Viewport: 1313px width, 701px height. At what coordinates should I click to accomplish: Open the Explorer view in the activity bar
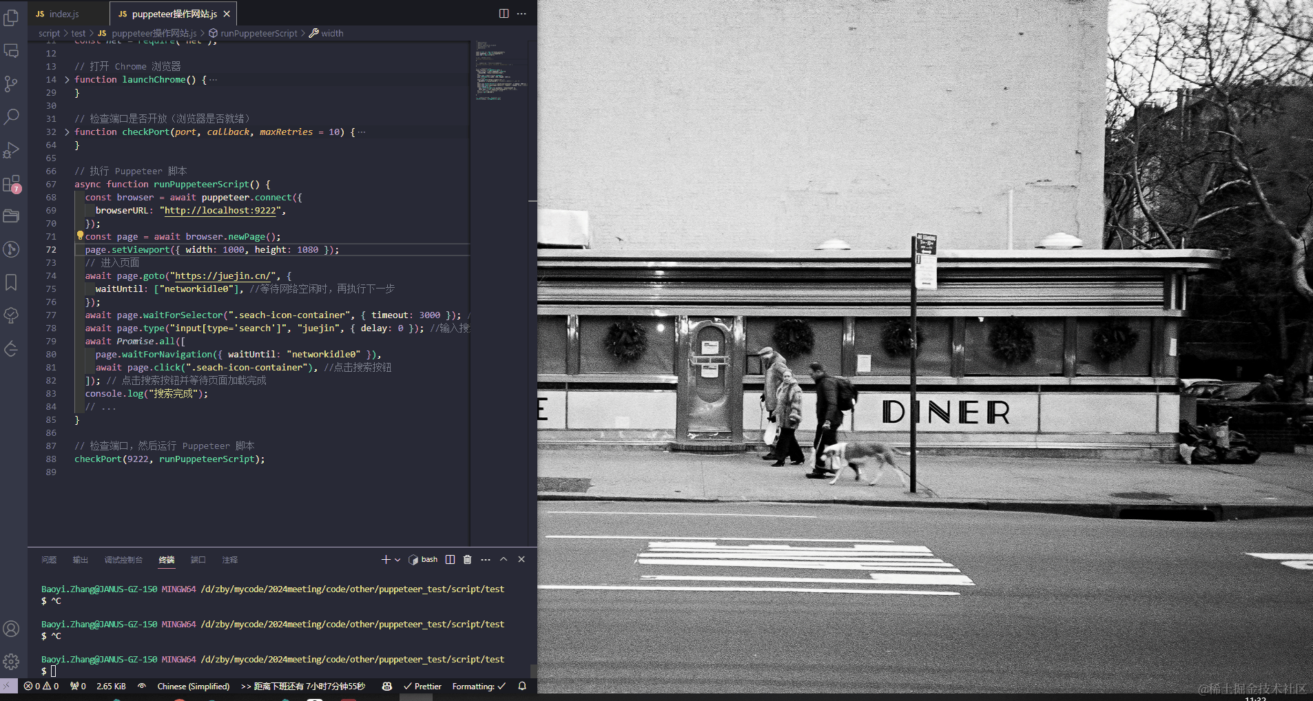(11, 17)
